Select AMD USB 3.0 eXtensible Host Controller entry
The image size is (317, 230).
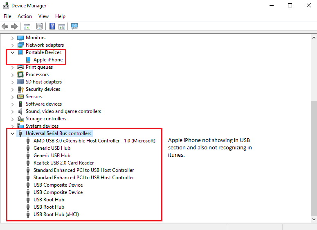point(94,141)
